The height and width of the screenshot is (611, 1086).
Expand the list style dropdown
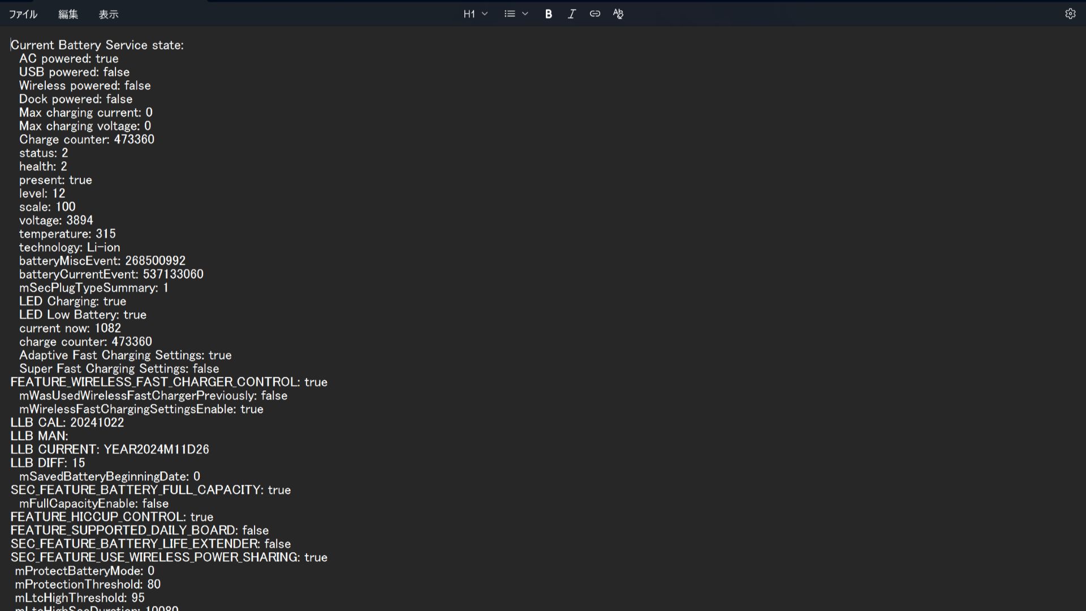click(525, 14)
